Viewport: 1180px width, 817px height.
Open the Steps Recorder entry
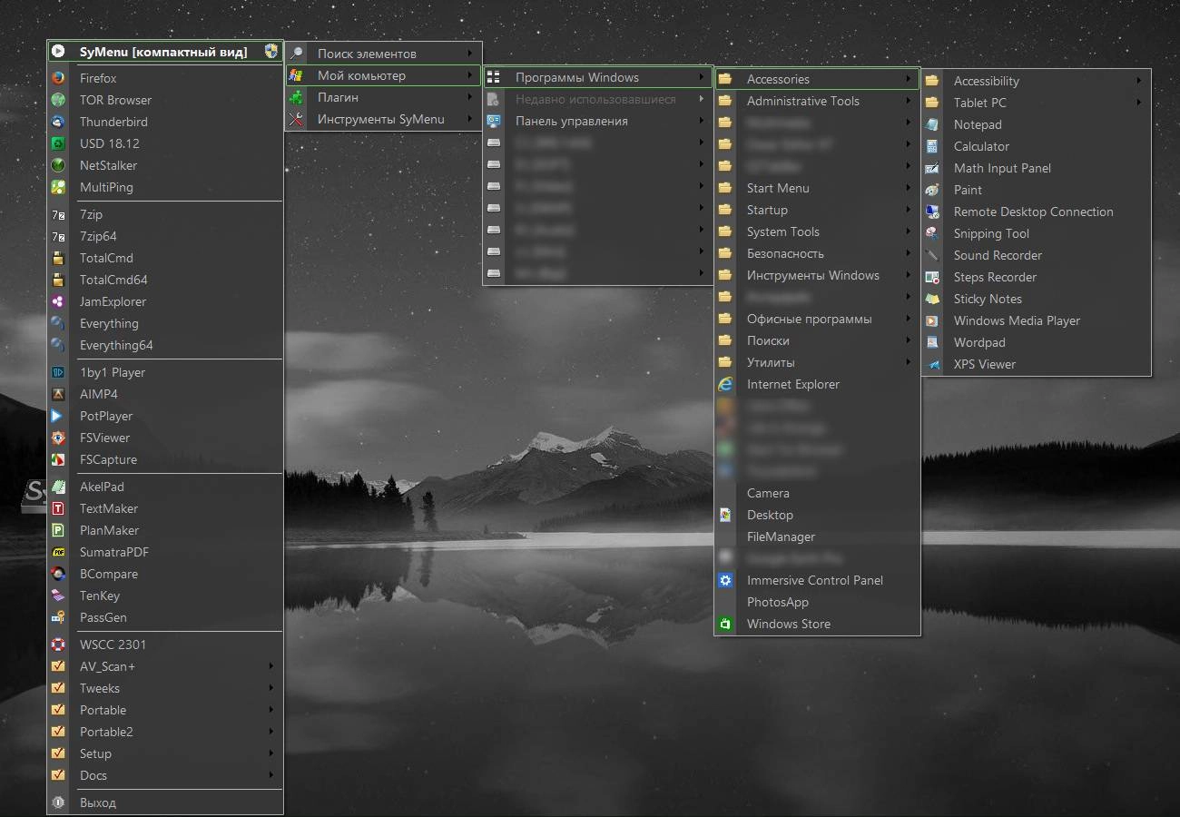1037,277
